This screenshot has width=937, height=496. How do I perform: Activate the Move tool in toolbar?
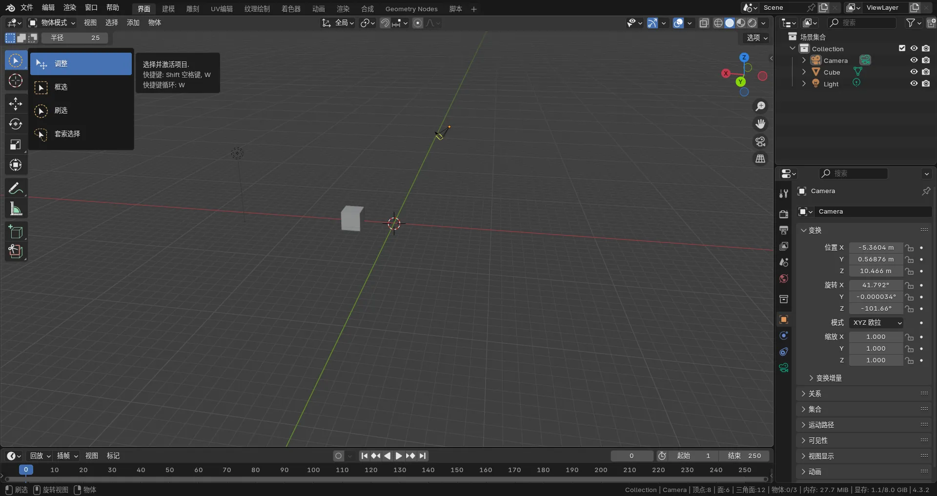click(16, 103)
